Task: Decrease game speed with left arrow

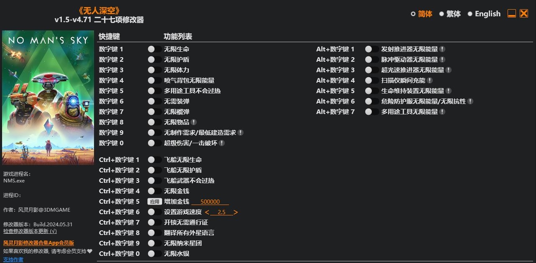Action: tap(207, 212)
